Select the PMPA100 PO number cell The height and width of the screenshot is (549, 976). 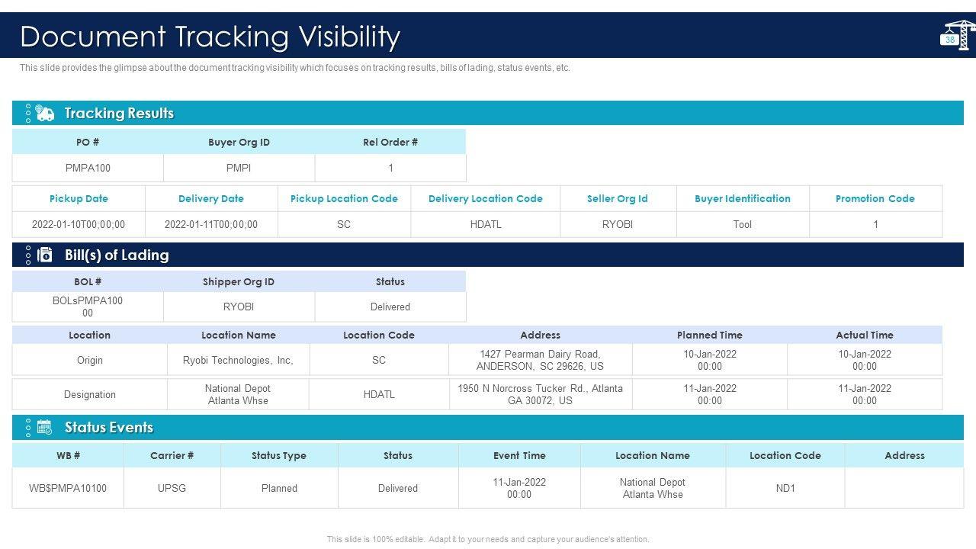[x=88, y=168]
